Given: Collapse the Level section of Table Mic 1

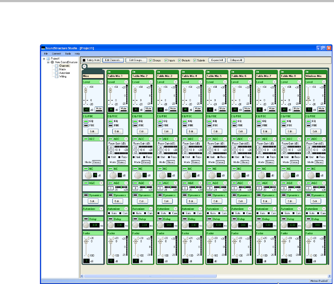Looking at the screenshot, I should click(126, 82).
